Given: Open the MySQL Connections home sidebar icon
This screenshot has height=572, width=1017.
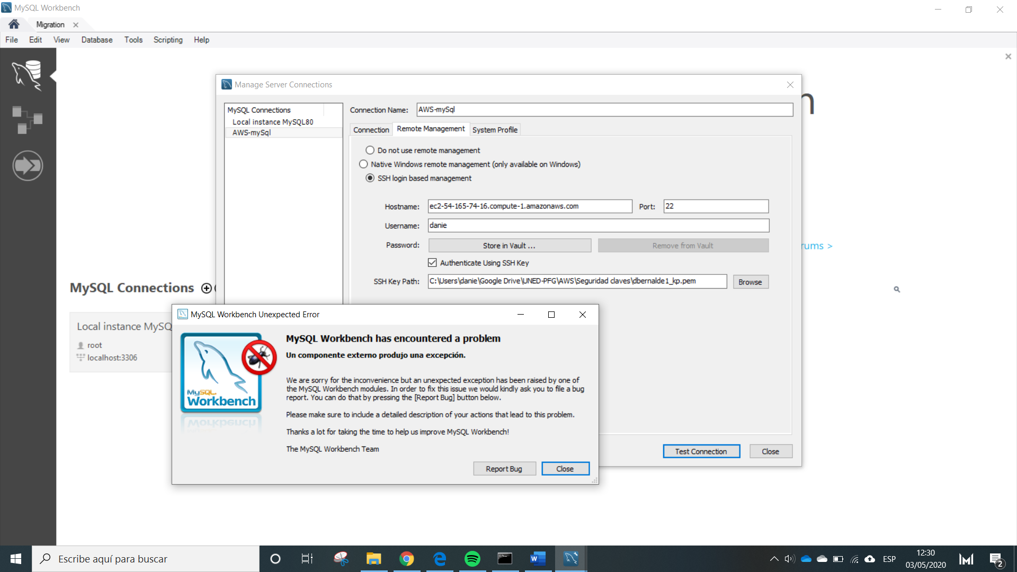Looking at the screenshot, I should (28, 76).
